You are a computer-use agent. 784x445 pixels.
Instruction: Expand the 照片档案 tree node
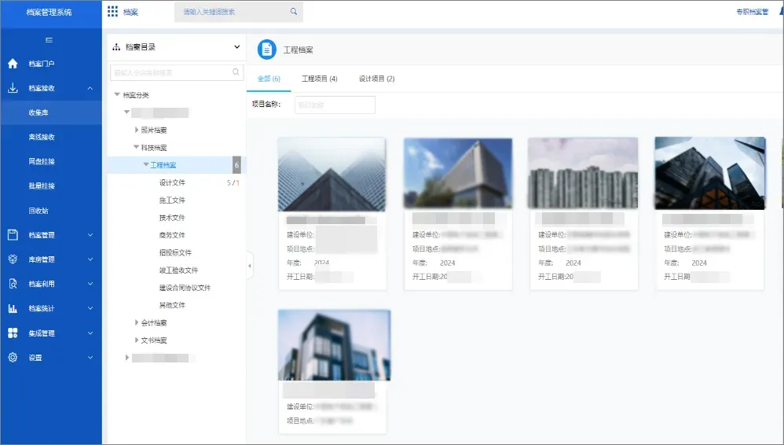click(137, 131)
